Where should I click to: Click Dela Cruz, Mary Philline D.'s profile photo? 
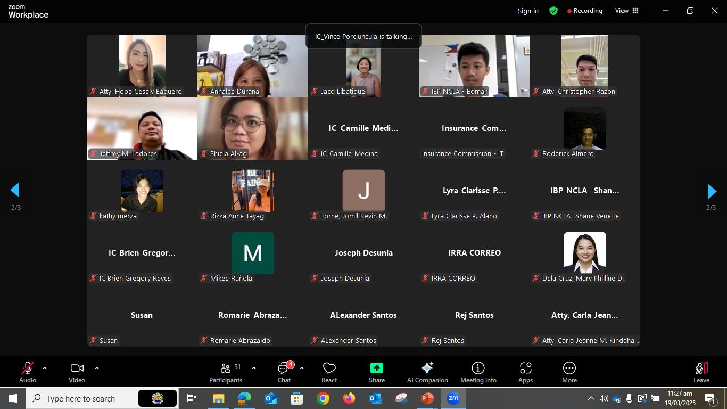click(x=585, y=253)
